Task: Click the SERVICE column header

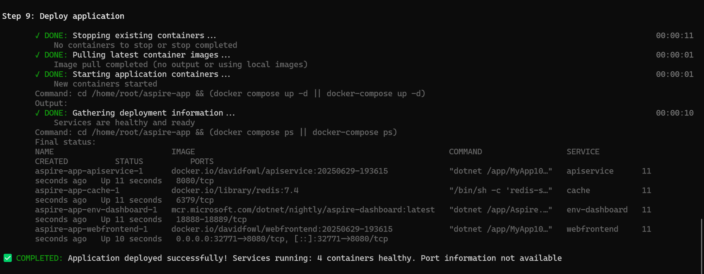Action: coord(583,152)
